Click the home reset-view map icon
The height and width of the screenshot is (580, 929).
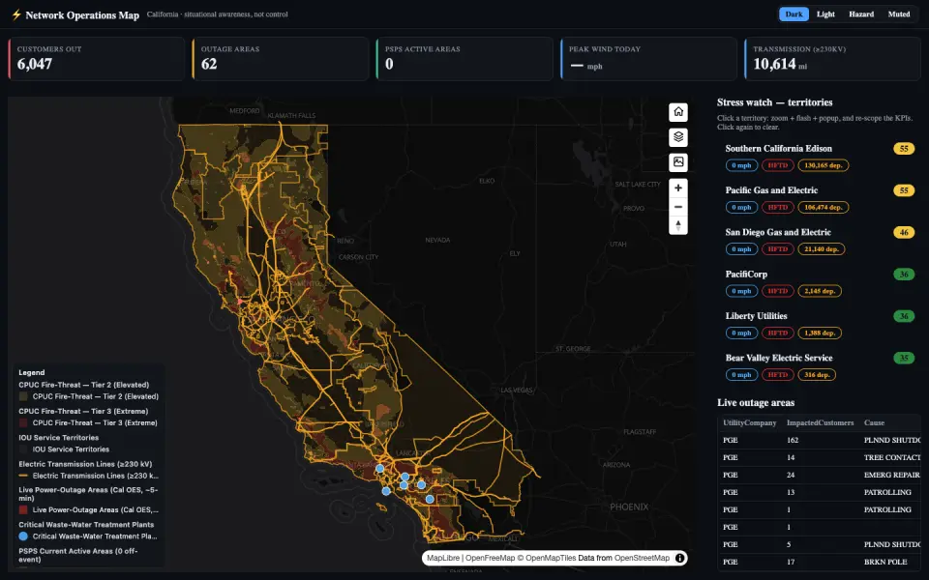pyautogui.click(x=678, y=112)
